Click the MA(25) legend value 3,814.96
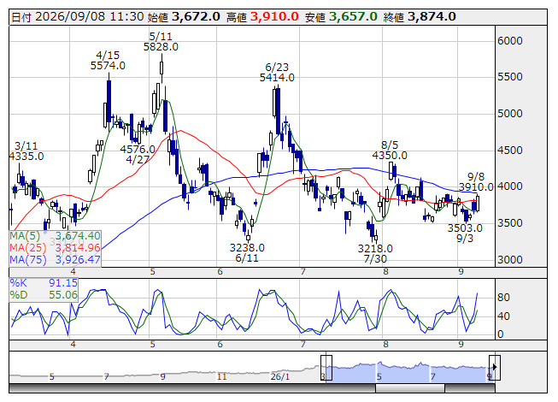 coord(78,248)
